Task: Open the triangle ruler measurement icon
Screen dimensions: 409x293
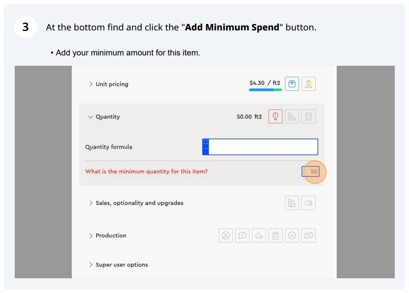Action: [x=292, y=116]
